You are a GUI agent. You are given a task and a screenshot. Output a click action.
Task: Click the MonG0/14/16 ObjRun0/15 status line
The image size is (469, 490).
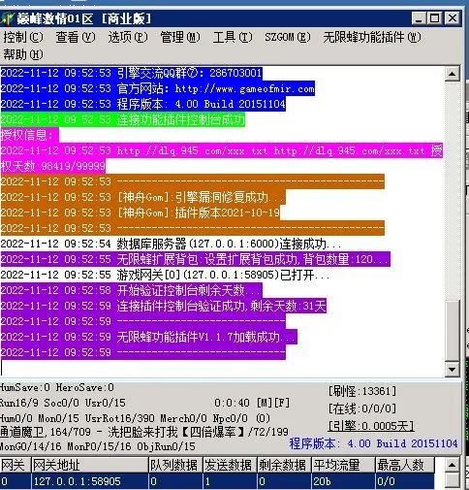point(98,446)
